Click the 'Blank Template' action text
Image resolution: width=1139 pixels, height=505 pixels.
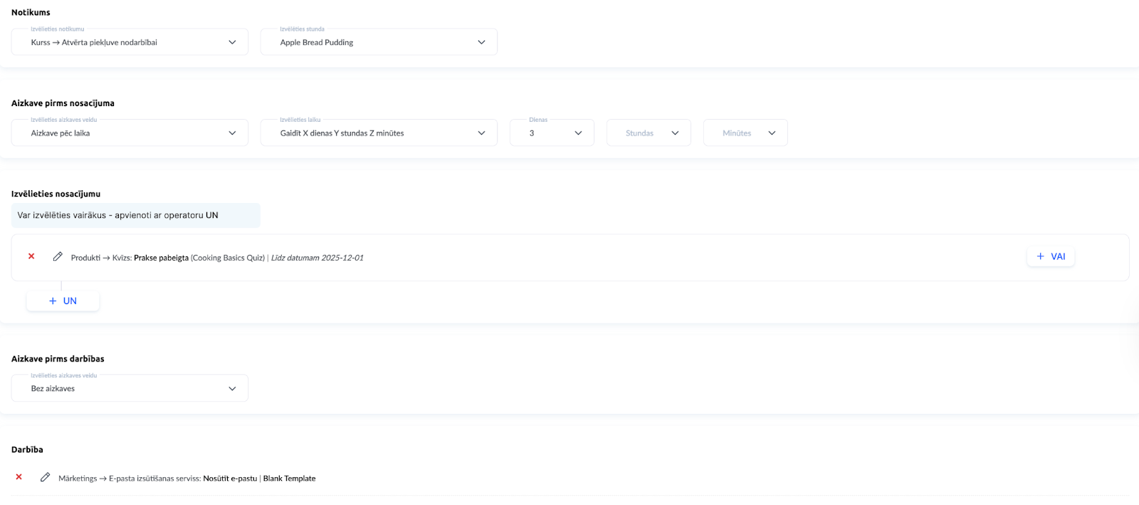pyautogui.click(x=289, y=479)
